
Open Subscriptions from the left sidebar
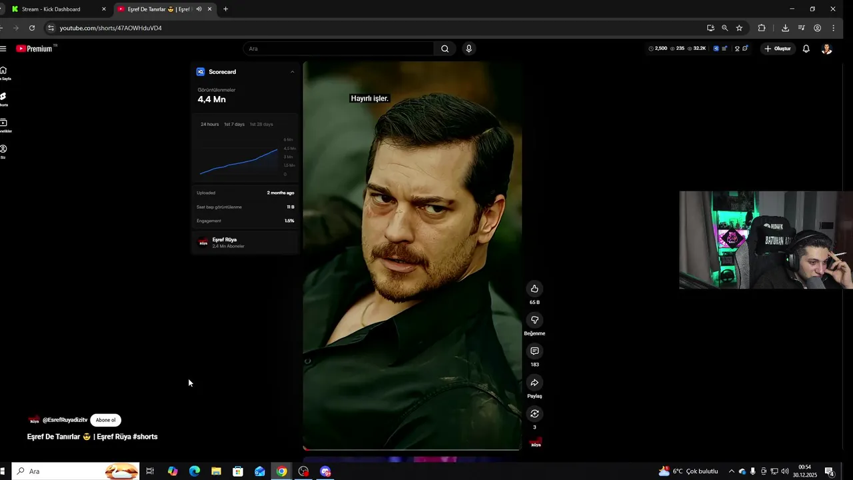point(4,125)
